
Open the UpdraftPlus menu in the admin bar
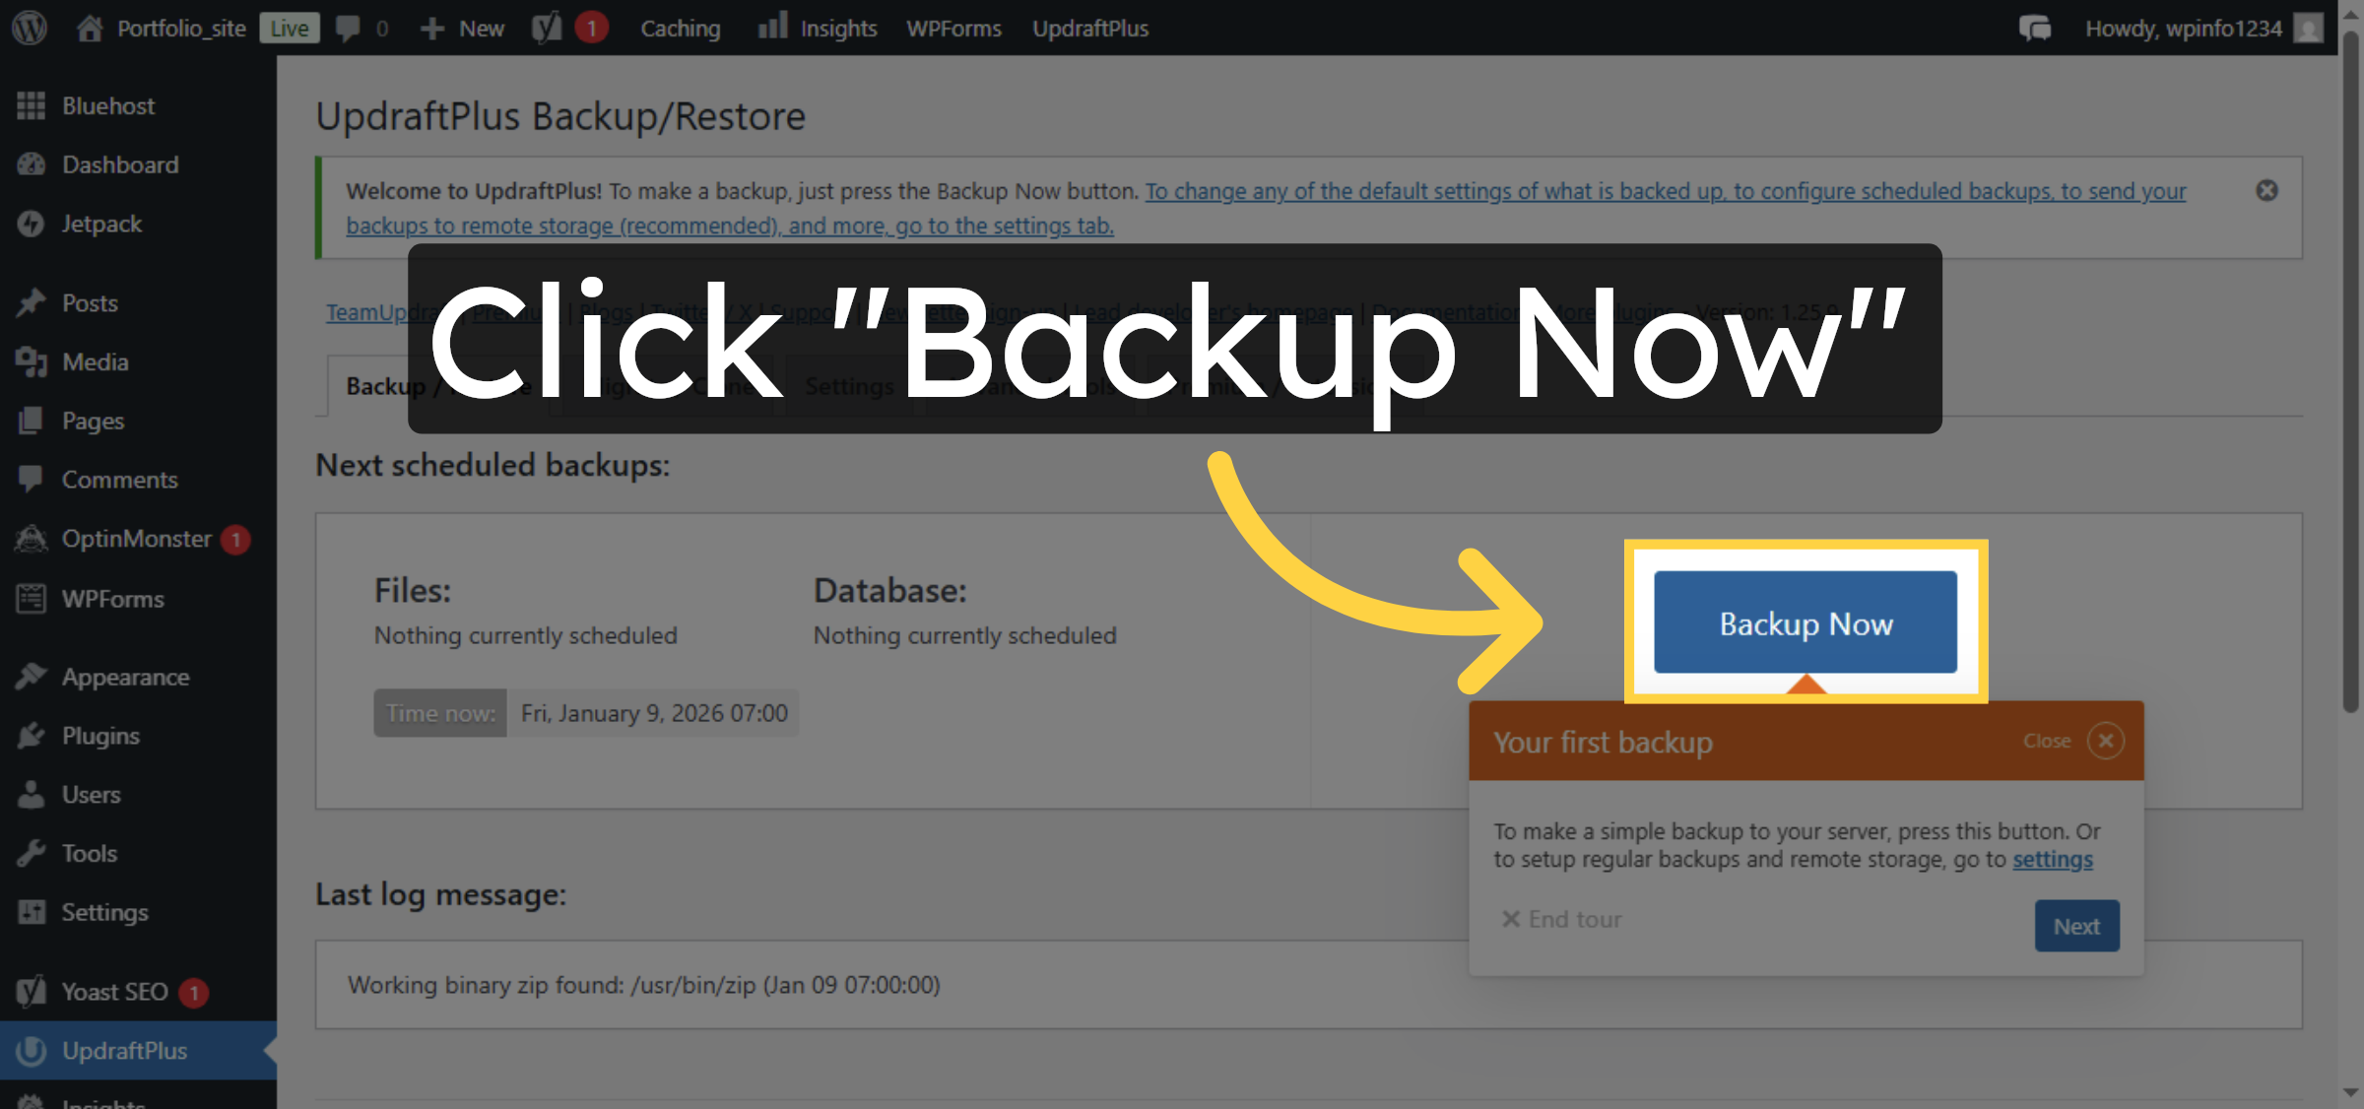1089,28
